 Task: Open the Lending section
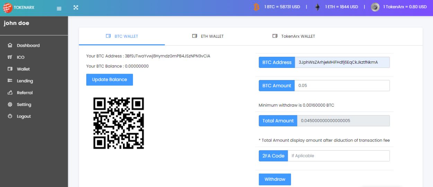[x=34, y=81]
